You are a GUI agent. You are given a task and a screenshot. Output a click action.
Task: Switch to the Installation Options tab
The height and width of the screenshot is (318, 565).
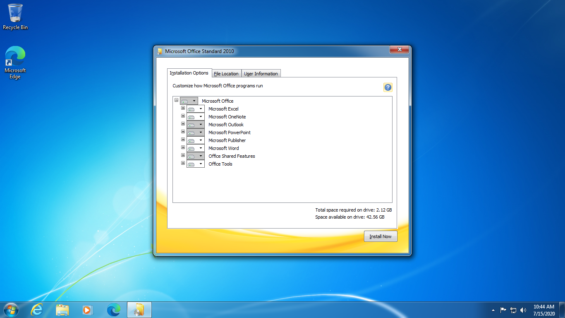click(189, 73)
